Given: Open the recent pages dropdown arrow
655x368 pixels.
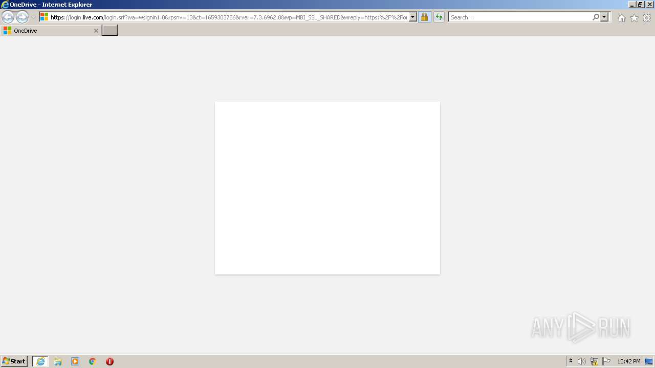Looking at the screenshot, I should pyautogui.click(x=34, y=17).
